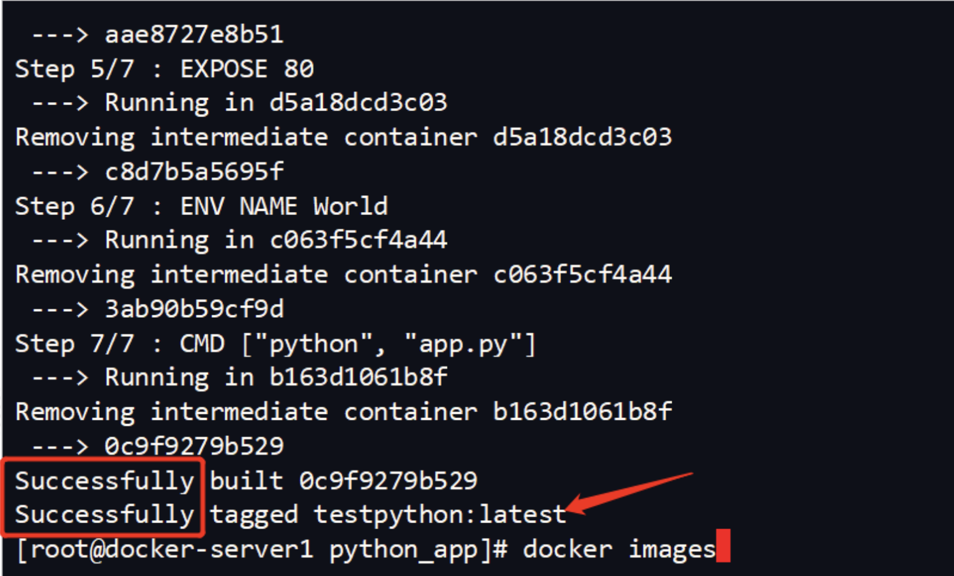
Task: Click the 'Step 5/7 : EXPOSE 80' line
Action: [164, 69]
